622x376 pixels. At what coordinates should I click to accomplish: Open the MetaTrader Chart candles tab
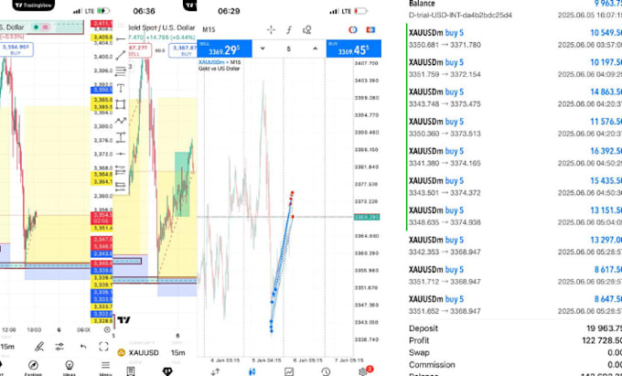(252, 371)
